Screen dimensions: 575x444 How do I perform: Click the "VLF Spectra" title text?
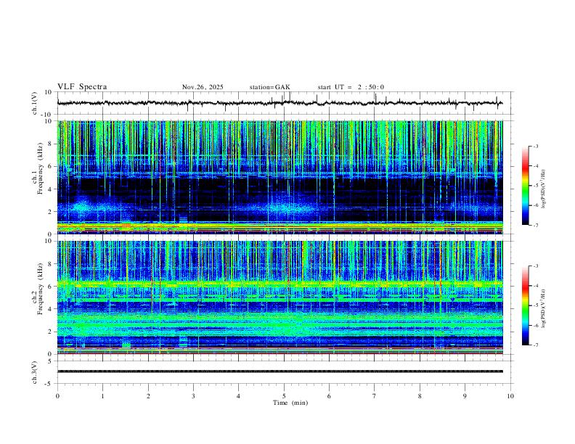pyautogui.click(x=82, y=87)
